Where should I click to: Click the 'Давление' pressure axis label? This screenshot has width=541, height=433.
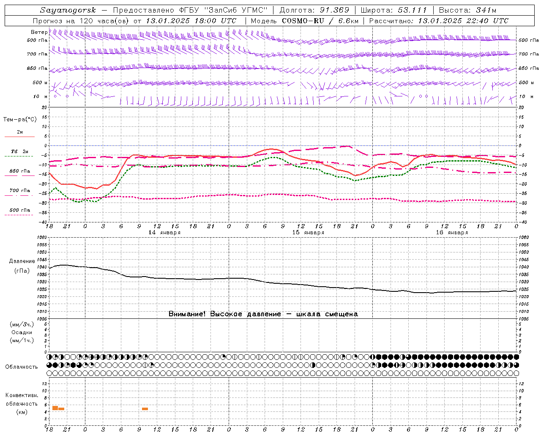22,261
